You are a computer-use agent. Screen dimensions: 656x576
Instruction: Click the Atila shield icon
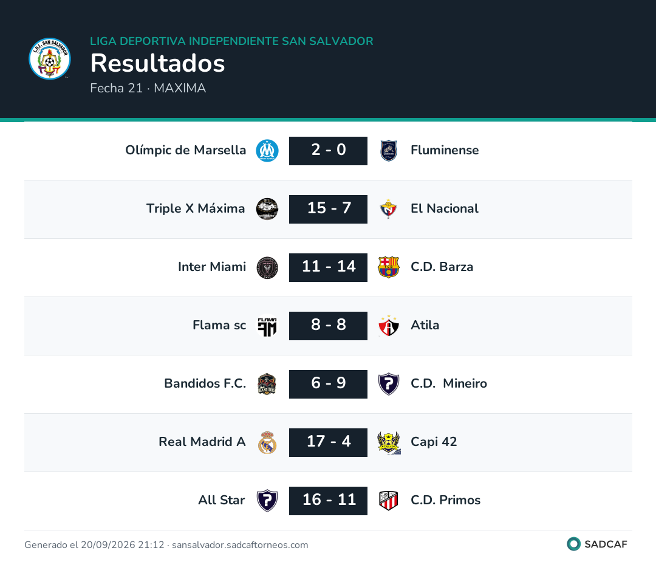[389, 326]
